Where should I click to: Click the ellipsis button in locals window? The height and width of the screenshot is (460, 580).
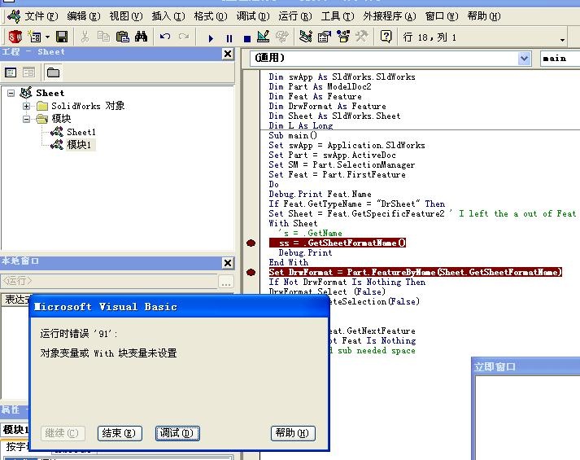225,283
